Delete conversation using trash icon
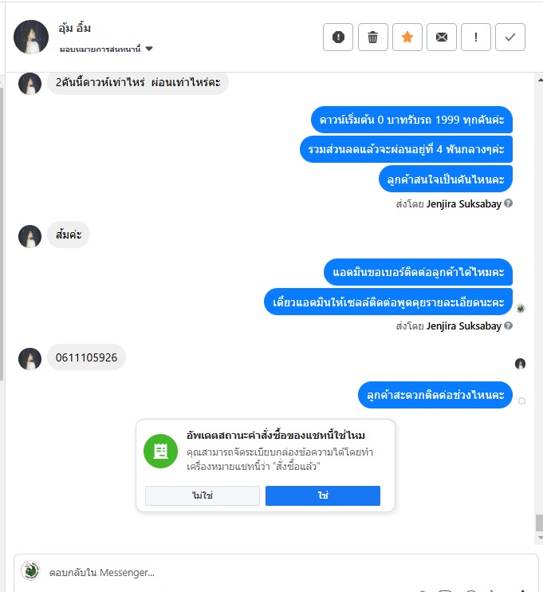This screenshot has width=543, height=592. 373,37
